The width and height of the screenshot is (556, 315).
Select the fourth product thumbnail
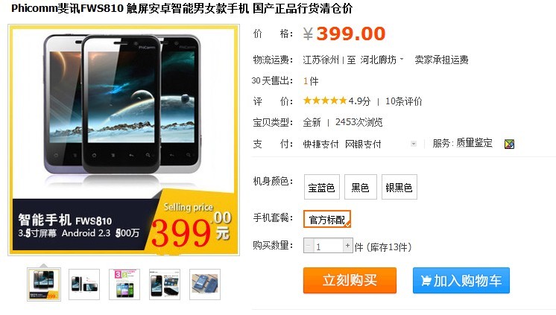[x=165, y=284]
